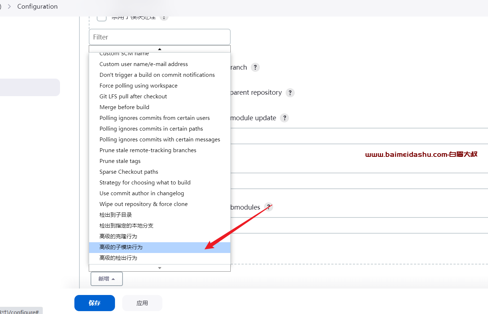
Task: Select Don't trigger a build on commit notifications
Action: coord(160,75)
